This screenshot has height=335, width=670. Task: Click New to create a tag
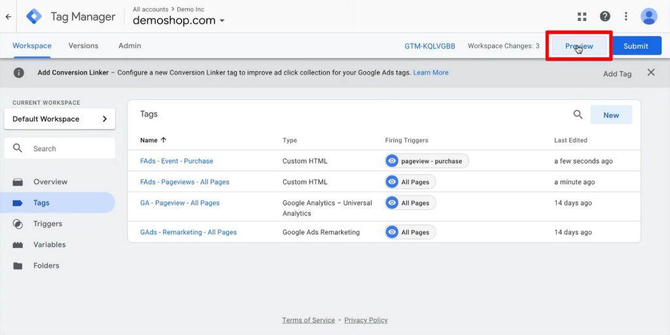point(611,115)
